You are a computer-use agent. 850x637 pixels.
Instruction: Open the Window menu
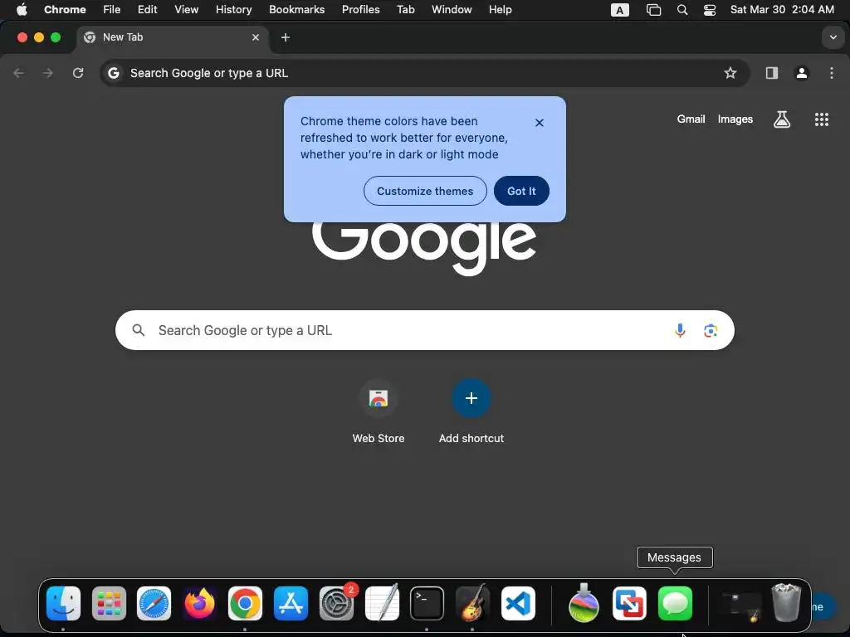tap(452, 10)
